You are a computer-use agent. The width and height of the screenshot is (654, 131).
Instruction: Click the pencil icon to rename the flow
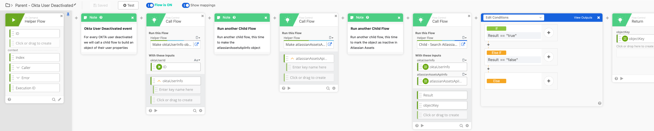75,5
